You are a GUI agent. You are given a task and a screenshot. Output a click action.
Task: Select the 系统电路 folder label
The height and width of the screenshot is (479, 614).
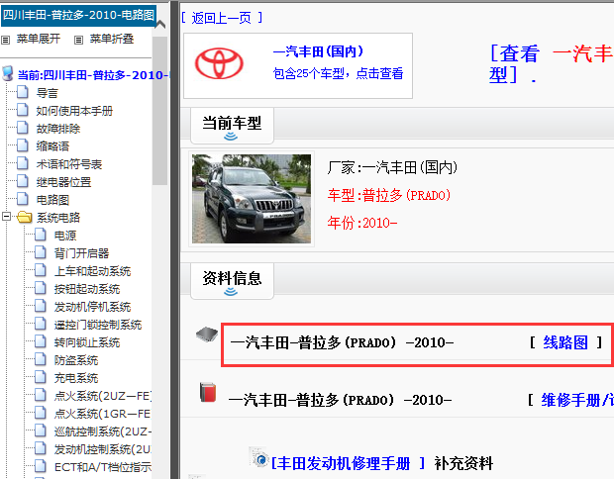[58, 218]
